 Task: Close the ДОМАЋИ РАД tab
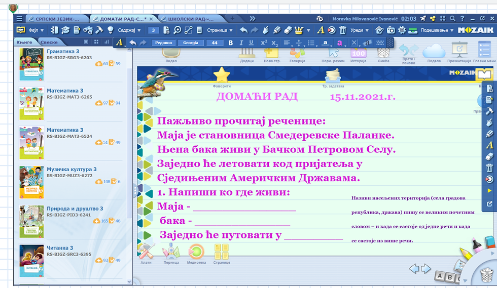click(x=151, y=19)
